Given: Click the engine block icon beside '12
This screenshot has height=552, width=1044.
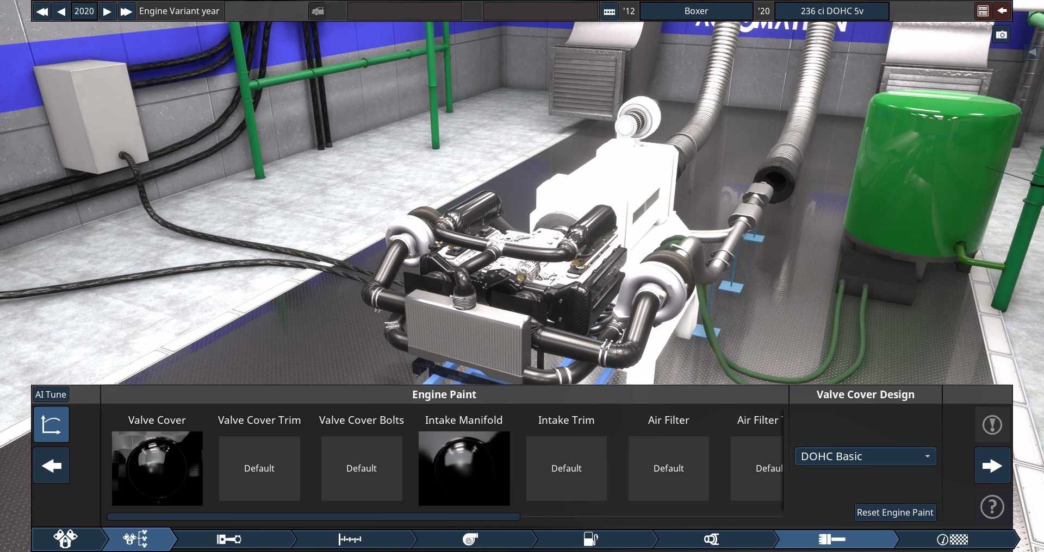Looking at the screenshot, I should 610,11.
